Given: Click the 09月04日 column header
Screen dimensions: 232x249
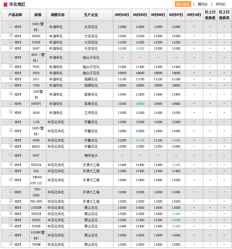Looking at the screenshot, I should [122, 15].
